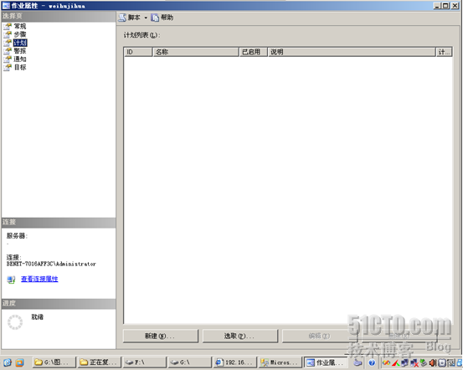Switch to the Micros... taskbar window
The width and height of the screenshot is (463, 370).
click(280, 362)
